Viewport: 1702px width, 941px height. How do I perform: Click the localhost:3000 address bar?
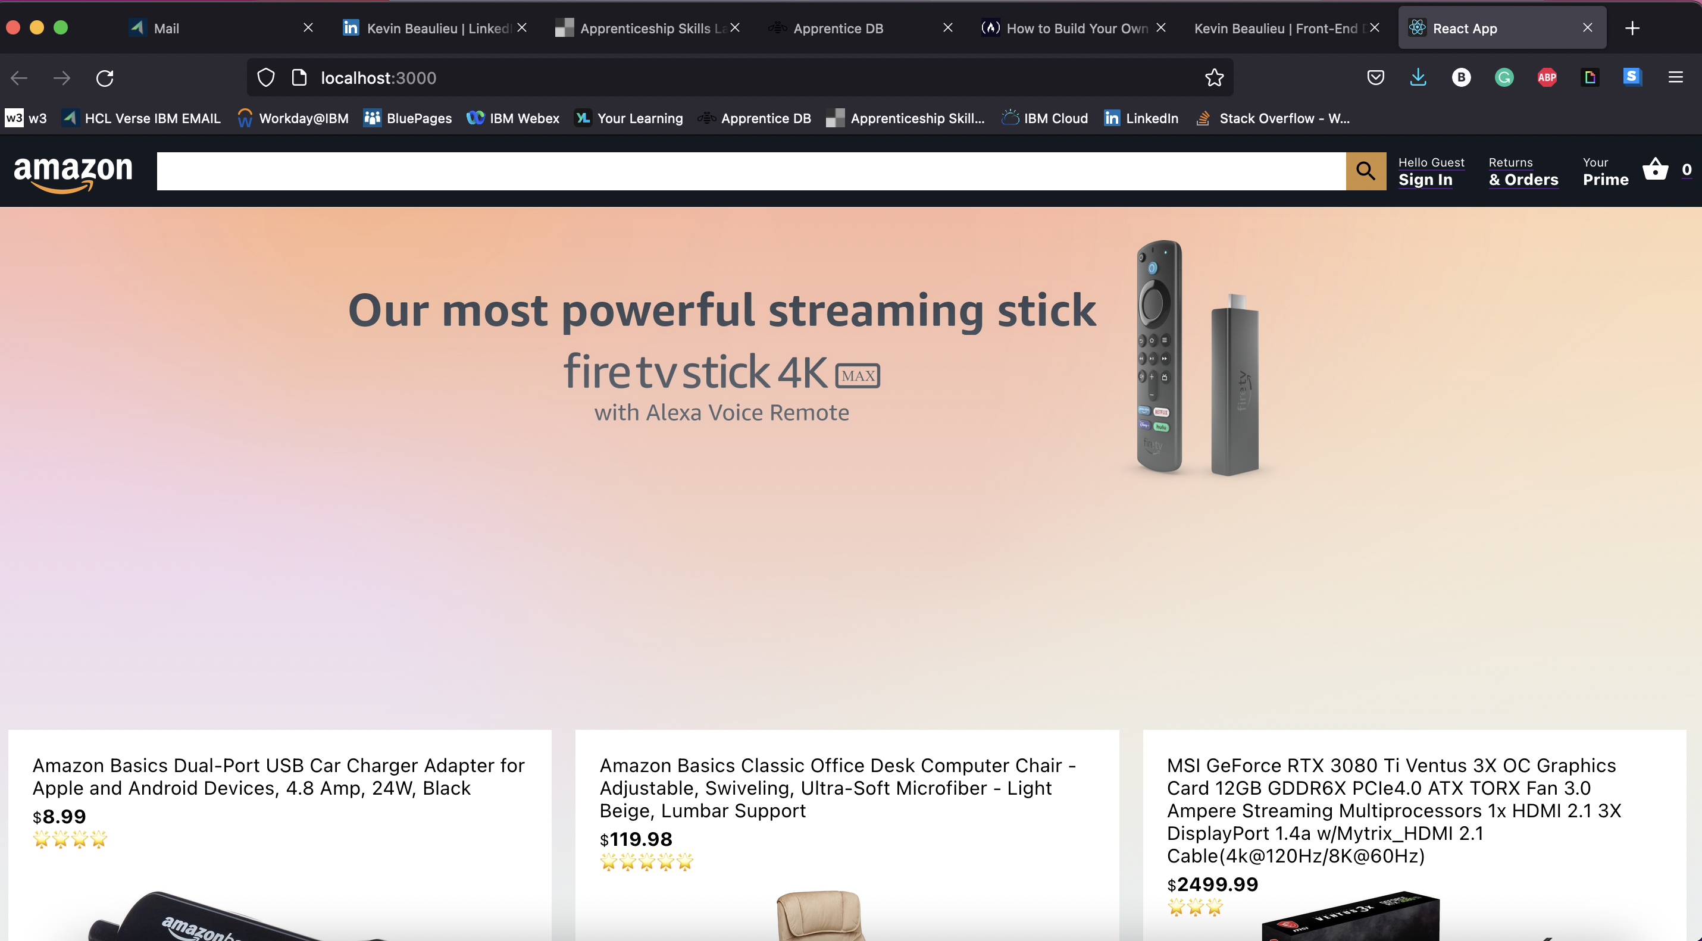pos(740,78)
